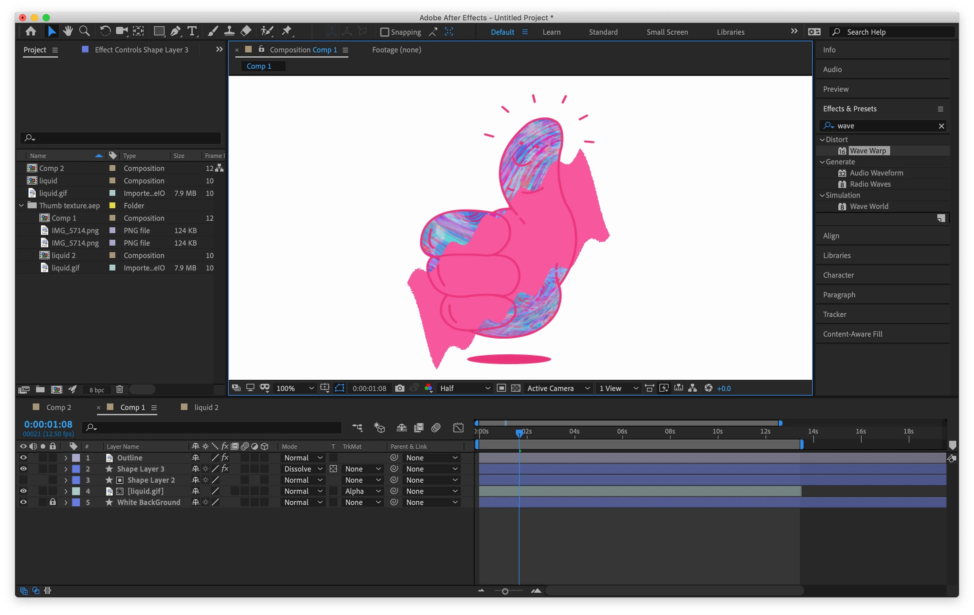
Task: Select the Type tool
Action: (192, 31)
